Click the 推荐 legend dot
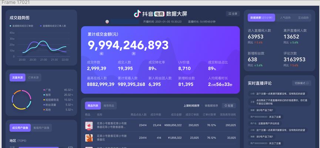 pos(44,95)
